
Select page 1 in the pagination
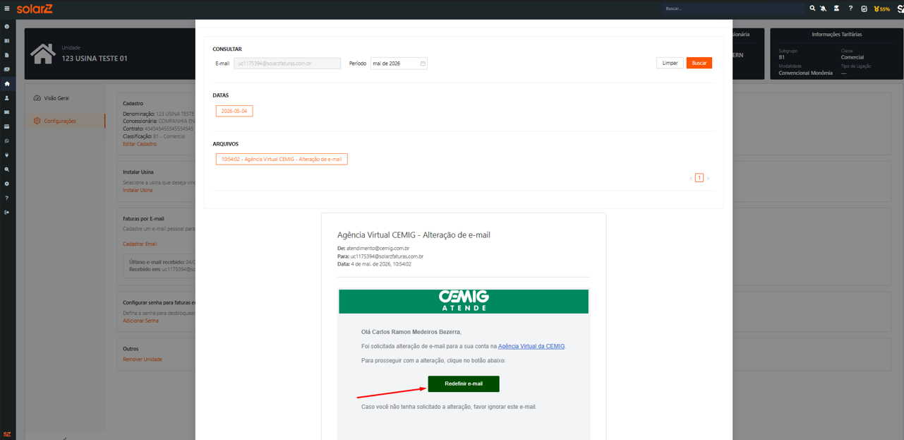(699, 178)
